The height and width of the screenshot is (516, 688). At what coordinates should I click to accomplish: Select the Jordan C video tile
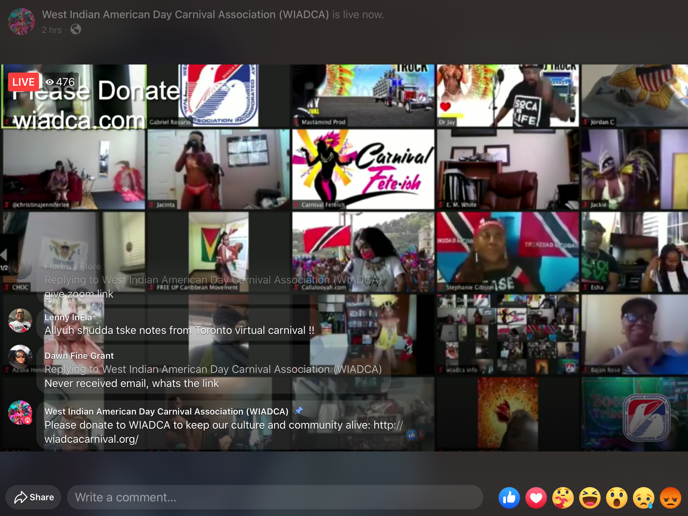[635, 96]
